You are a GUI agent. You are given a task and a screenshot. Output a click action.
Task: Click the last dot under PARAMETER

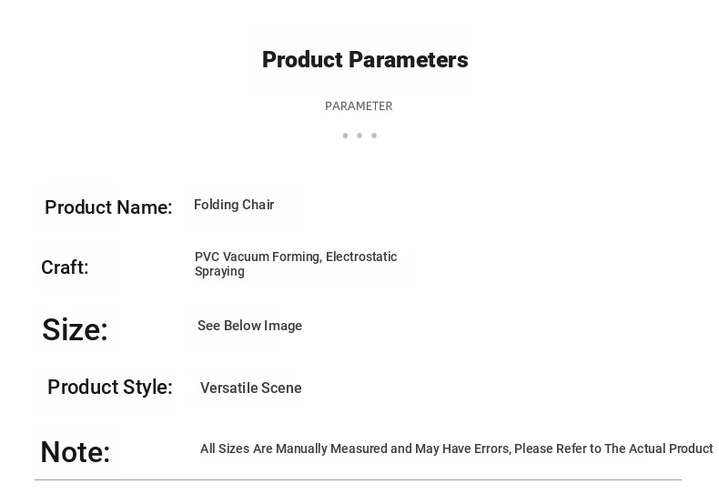click(374, 136)
